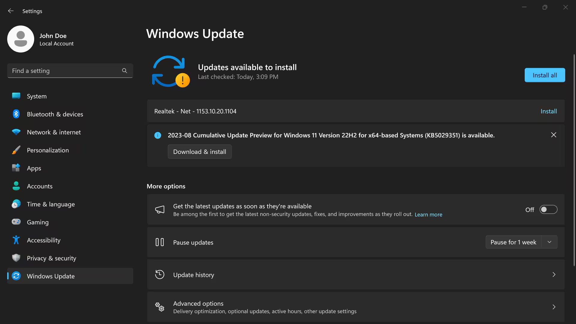
Task: Click the John Doe profile avatar
Action: click(x=20, y=39)
